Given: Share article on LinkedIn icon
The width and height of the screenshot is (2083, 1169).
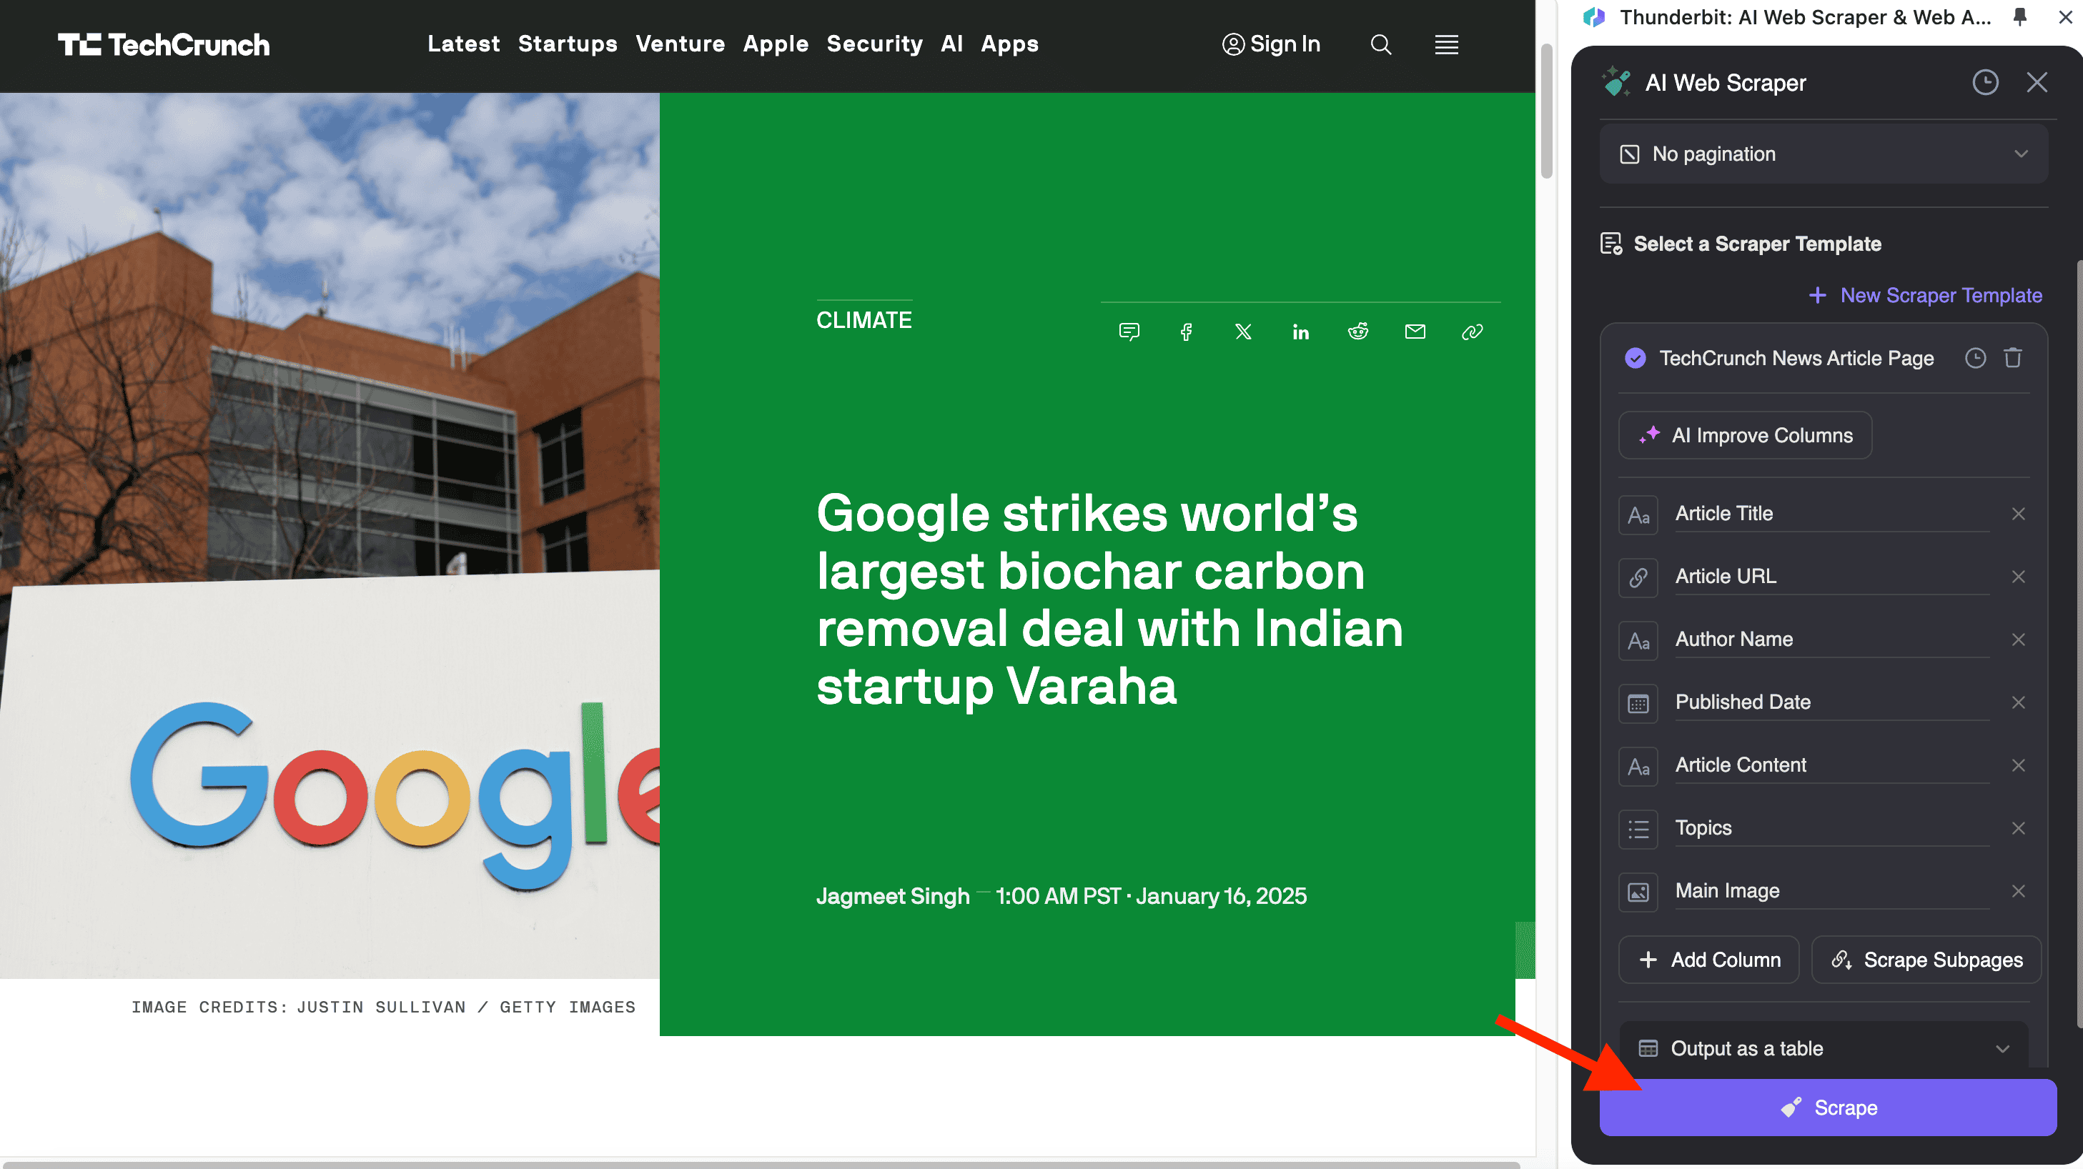Looking at the screenshot, I should [1300, 332].
